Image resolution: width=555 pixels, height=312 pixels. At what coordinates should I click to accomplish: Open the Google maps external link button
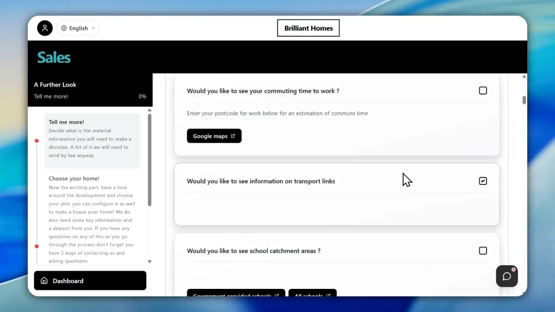pyautogui.click(x=214, y=136)
